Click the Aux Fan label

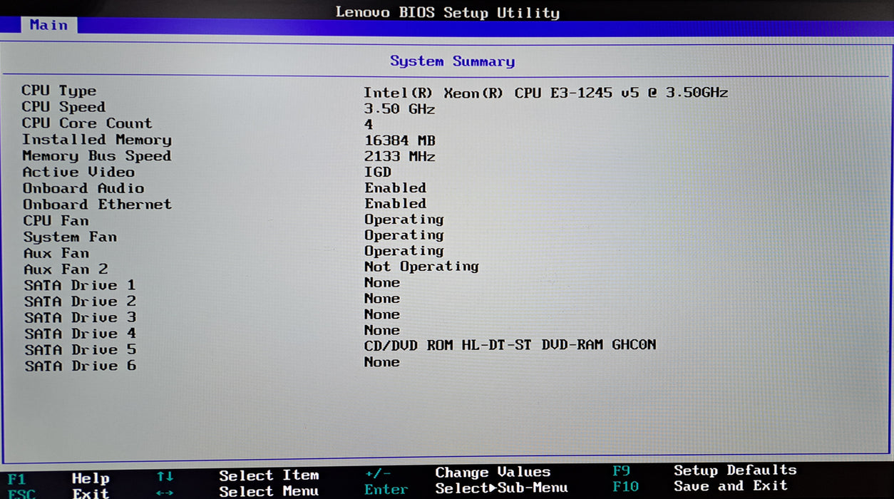56,253
